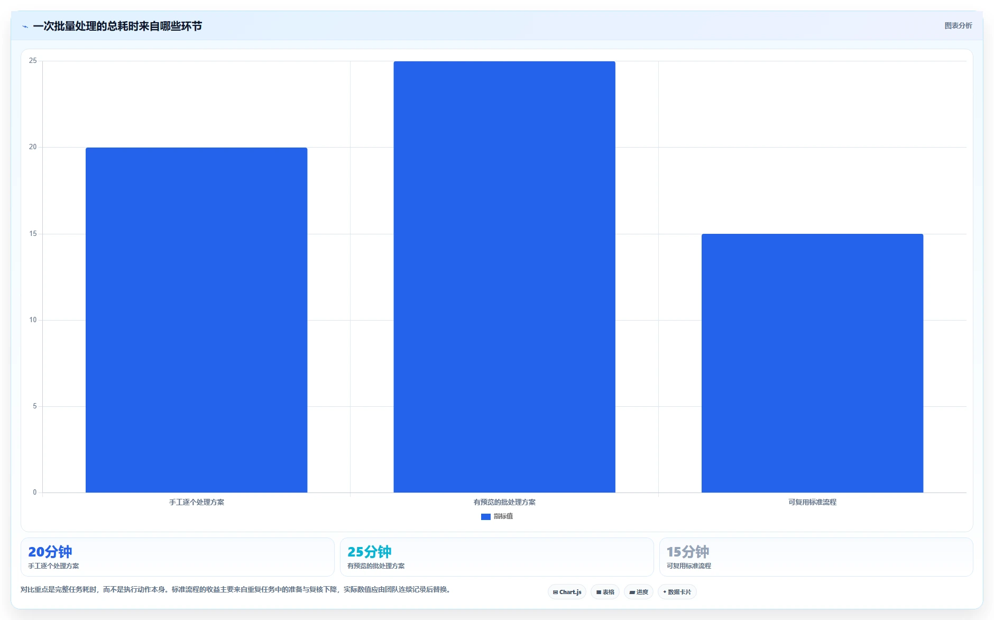The width and height of the screenshot is (994, 620).
Task: Click the 数据卡片 tag chip
Action: 677,592
